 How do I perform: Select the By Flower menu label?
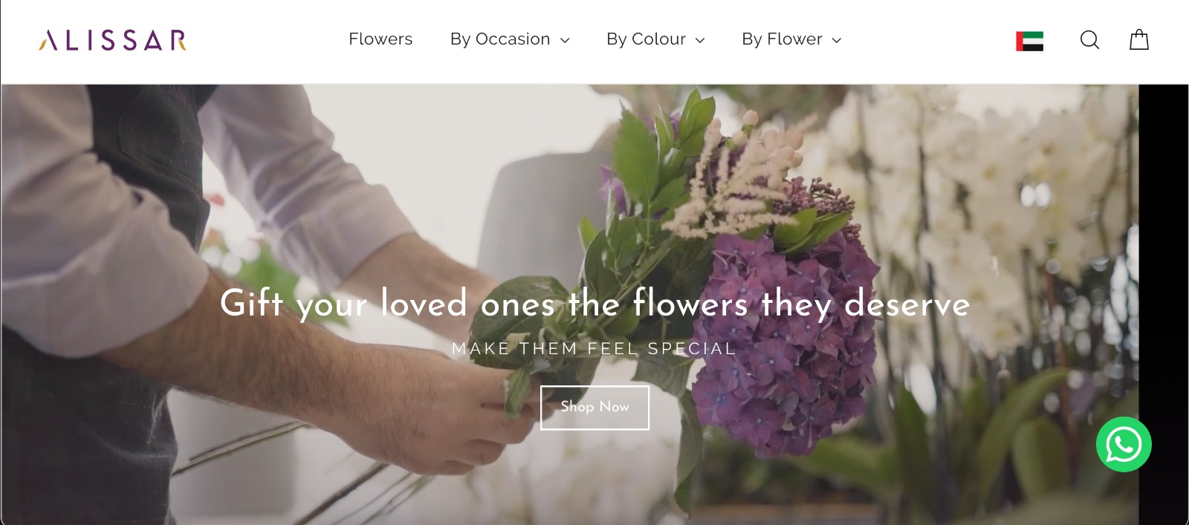click(782, 39)
